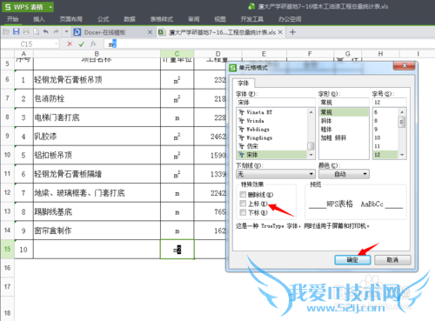Select size 10 in the font size list

(x=385, y=137)
